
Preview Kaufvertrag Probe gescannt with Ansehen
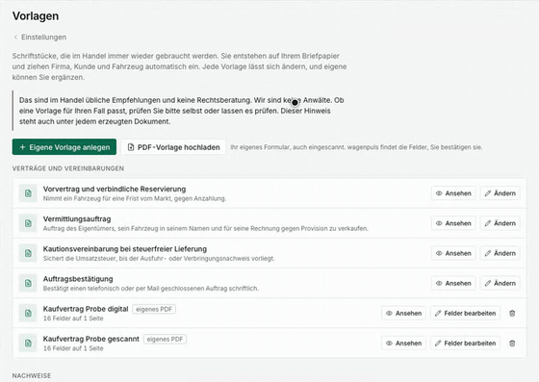(x=403, y=344)
